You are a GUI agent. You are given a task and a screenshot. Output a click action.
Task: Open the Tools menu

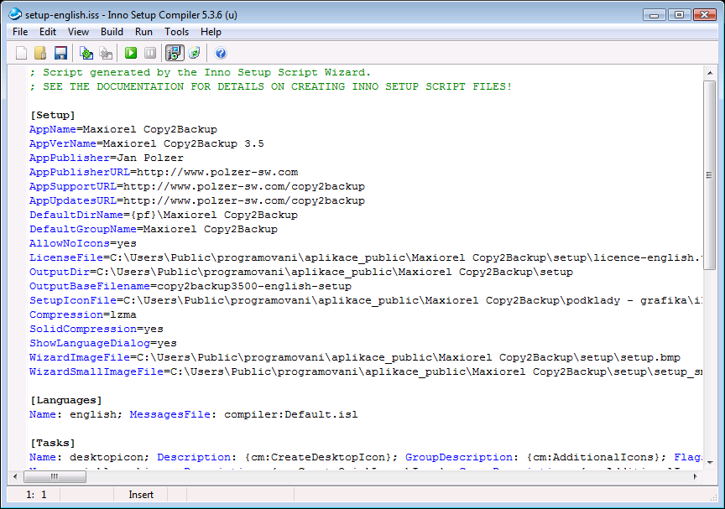(x=176, y=32)
